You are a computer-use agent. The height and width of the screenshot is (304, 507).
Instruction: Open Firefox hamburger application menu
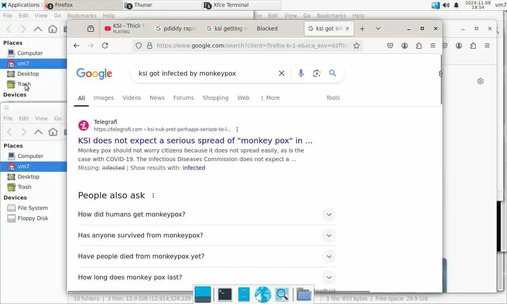tap(433, 46)
